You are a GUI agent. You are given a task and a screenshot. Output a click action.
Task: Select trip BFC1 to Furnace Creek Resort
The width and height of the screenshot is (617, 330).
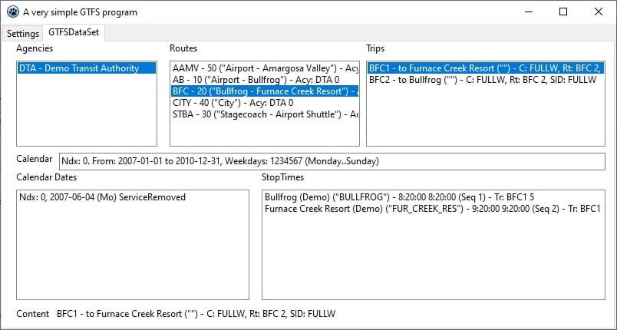[486, 68]
